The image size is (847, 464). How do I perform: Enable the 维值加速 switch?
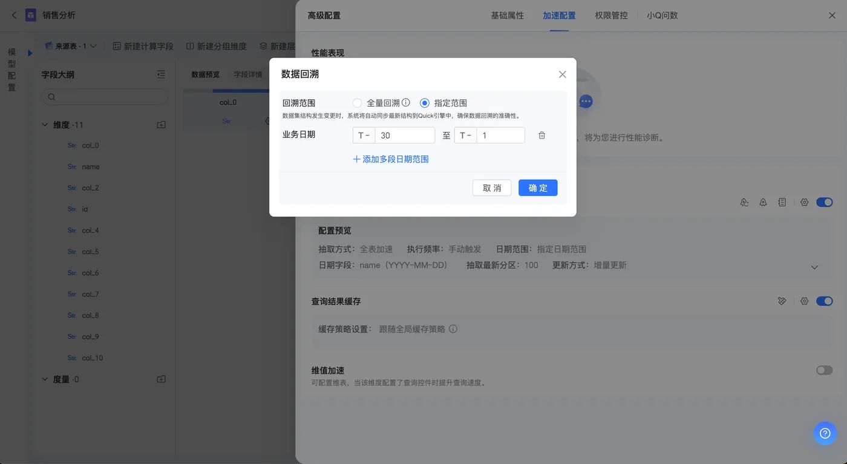click(825, 370)
